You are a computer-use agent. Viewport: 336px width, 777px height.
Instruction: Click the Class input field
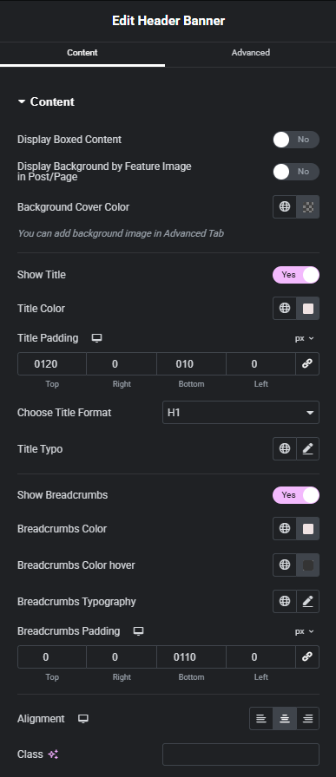(x=240, y=754)
